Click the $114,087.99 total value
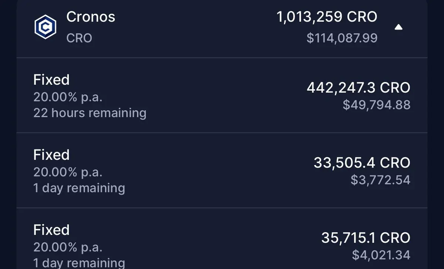This screenshot has height=269, width=444. click(x=342, y=38)
